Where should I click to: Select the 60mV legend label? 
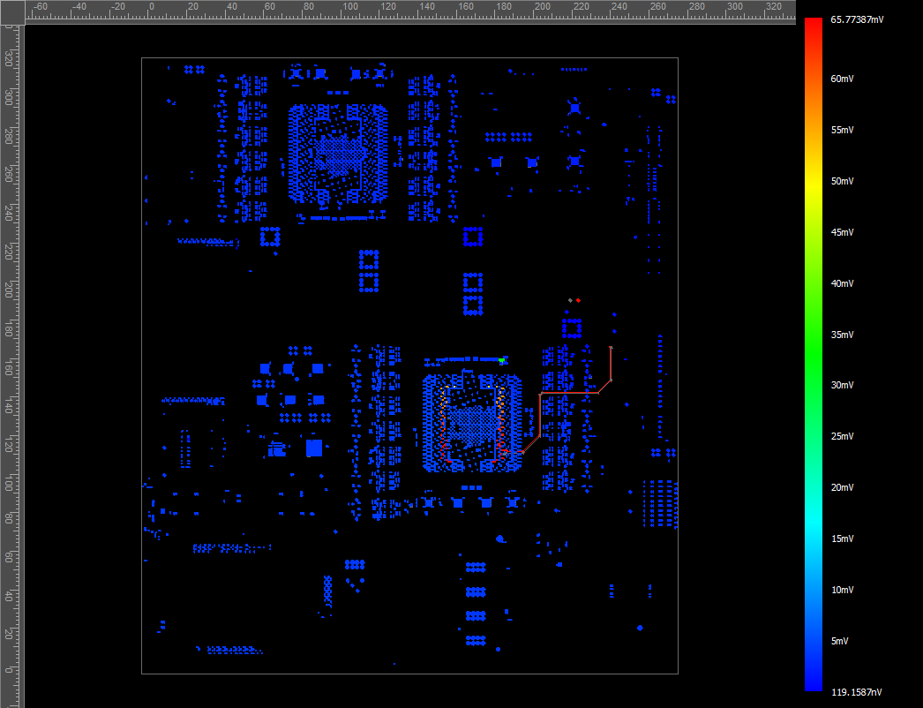(x=842, y=79)
